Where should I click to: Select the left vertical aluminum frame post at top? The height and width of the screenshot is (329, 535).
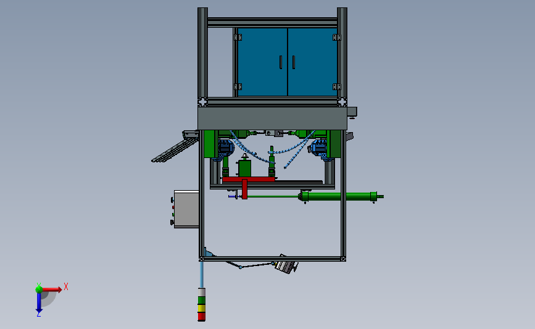point(202,53)
